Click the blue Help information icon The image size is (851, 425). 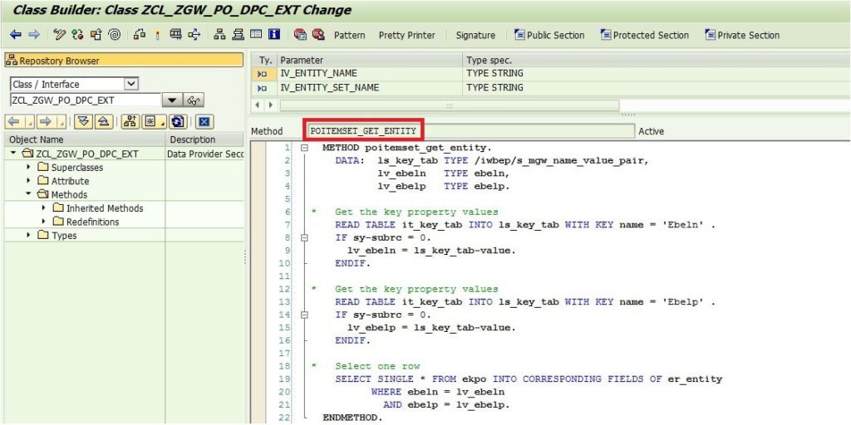click(x=274, y=35)
